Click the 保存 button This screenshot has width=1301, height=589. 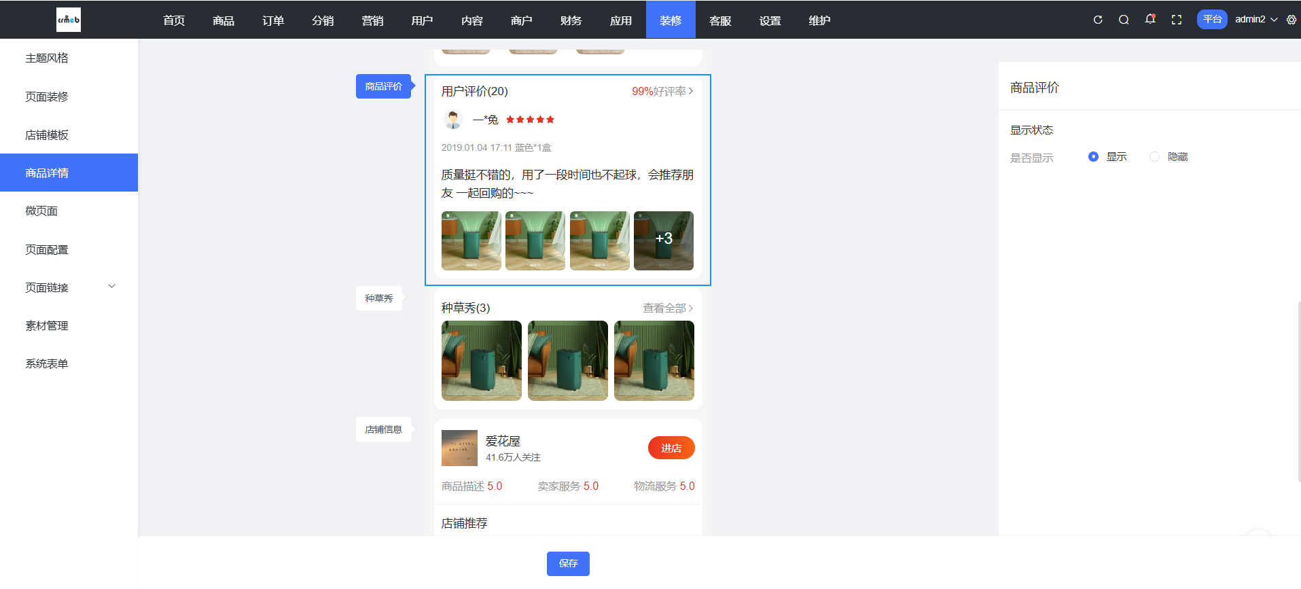568,563
